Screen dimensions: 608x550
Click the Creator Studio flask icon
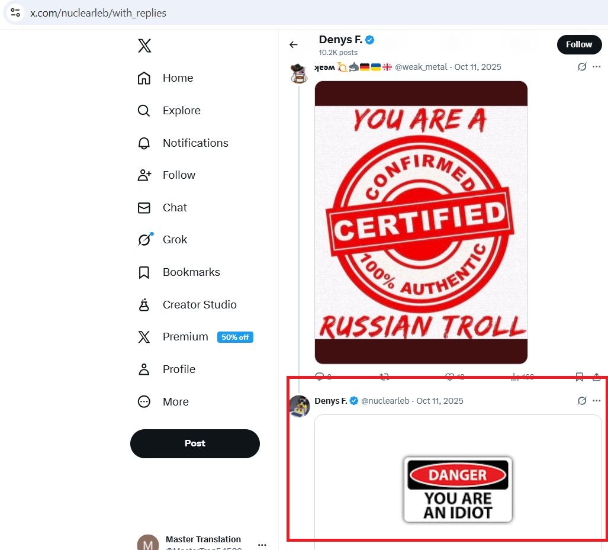pos(144,305)
